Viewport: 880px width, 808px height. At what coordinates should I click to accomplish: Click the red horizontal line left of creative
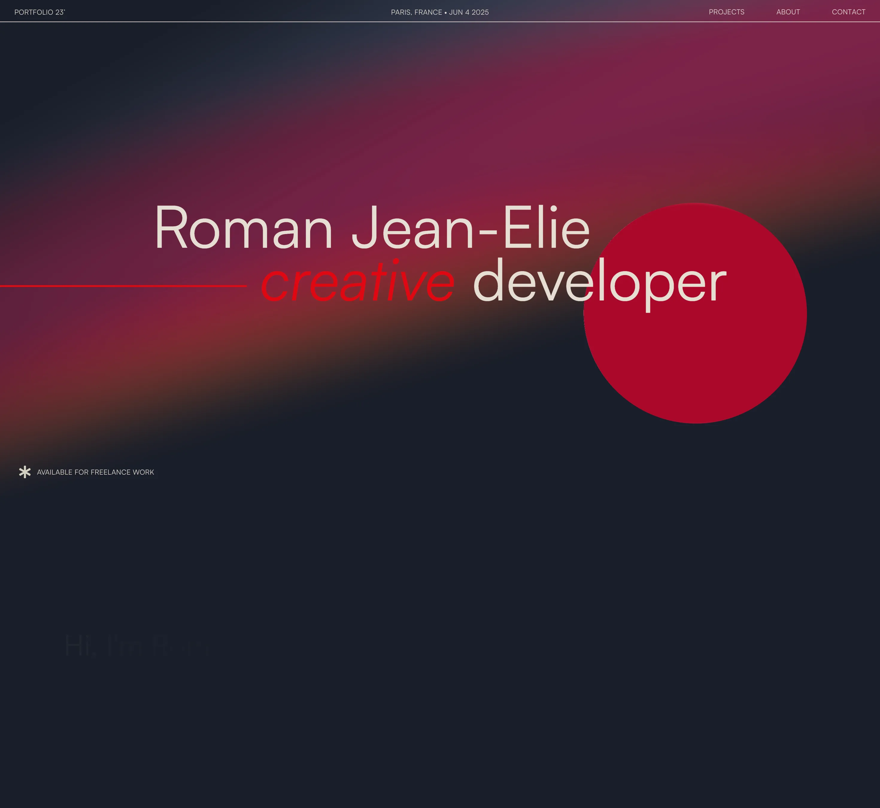[x=123, y=286]
